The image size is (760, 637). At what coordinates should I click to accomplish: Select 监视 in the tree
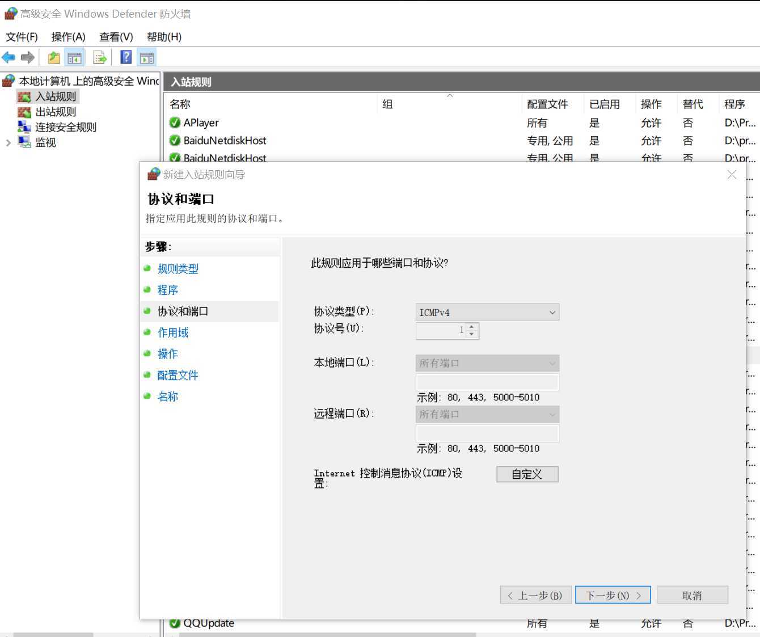[x=45, y=142]
